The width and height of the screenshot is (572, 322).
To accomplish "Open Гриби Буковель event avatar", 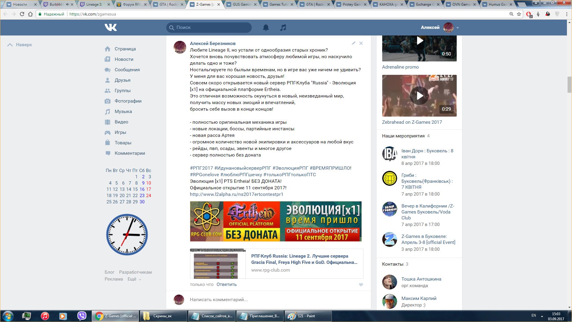I will (x=389, y=178).
